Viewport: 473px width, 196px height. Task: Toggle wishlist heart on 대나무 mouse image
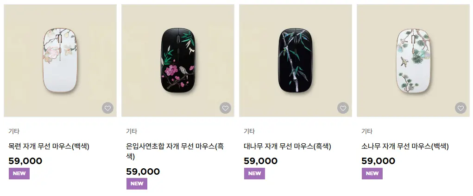click(x=343, y=108)
